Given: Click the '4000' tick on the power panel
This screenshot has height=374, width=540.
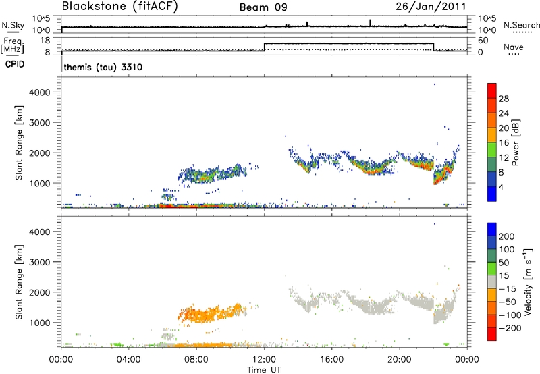Looking at the screenshot, I should pyautogui.click(x=40, y=92).
